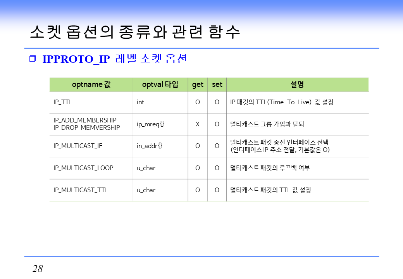Select the heading IPPROTO_IP 레벨 소켓 옵션
The height and width of the screenshot is (279, 403).
pos(115,59)
